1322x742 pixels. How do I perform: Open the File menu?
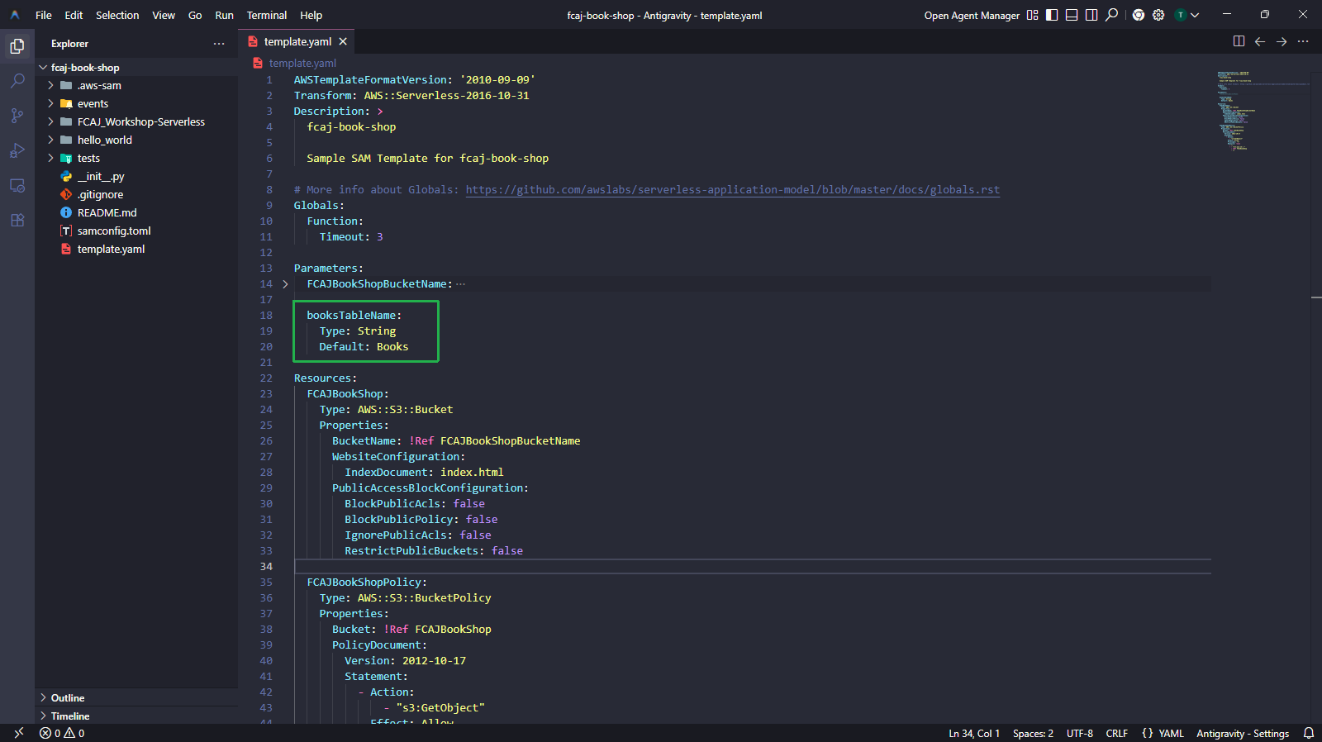pos(44,15)
